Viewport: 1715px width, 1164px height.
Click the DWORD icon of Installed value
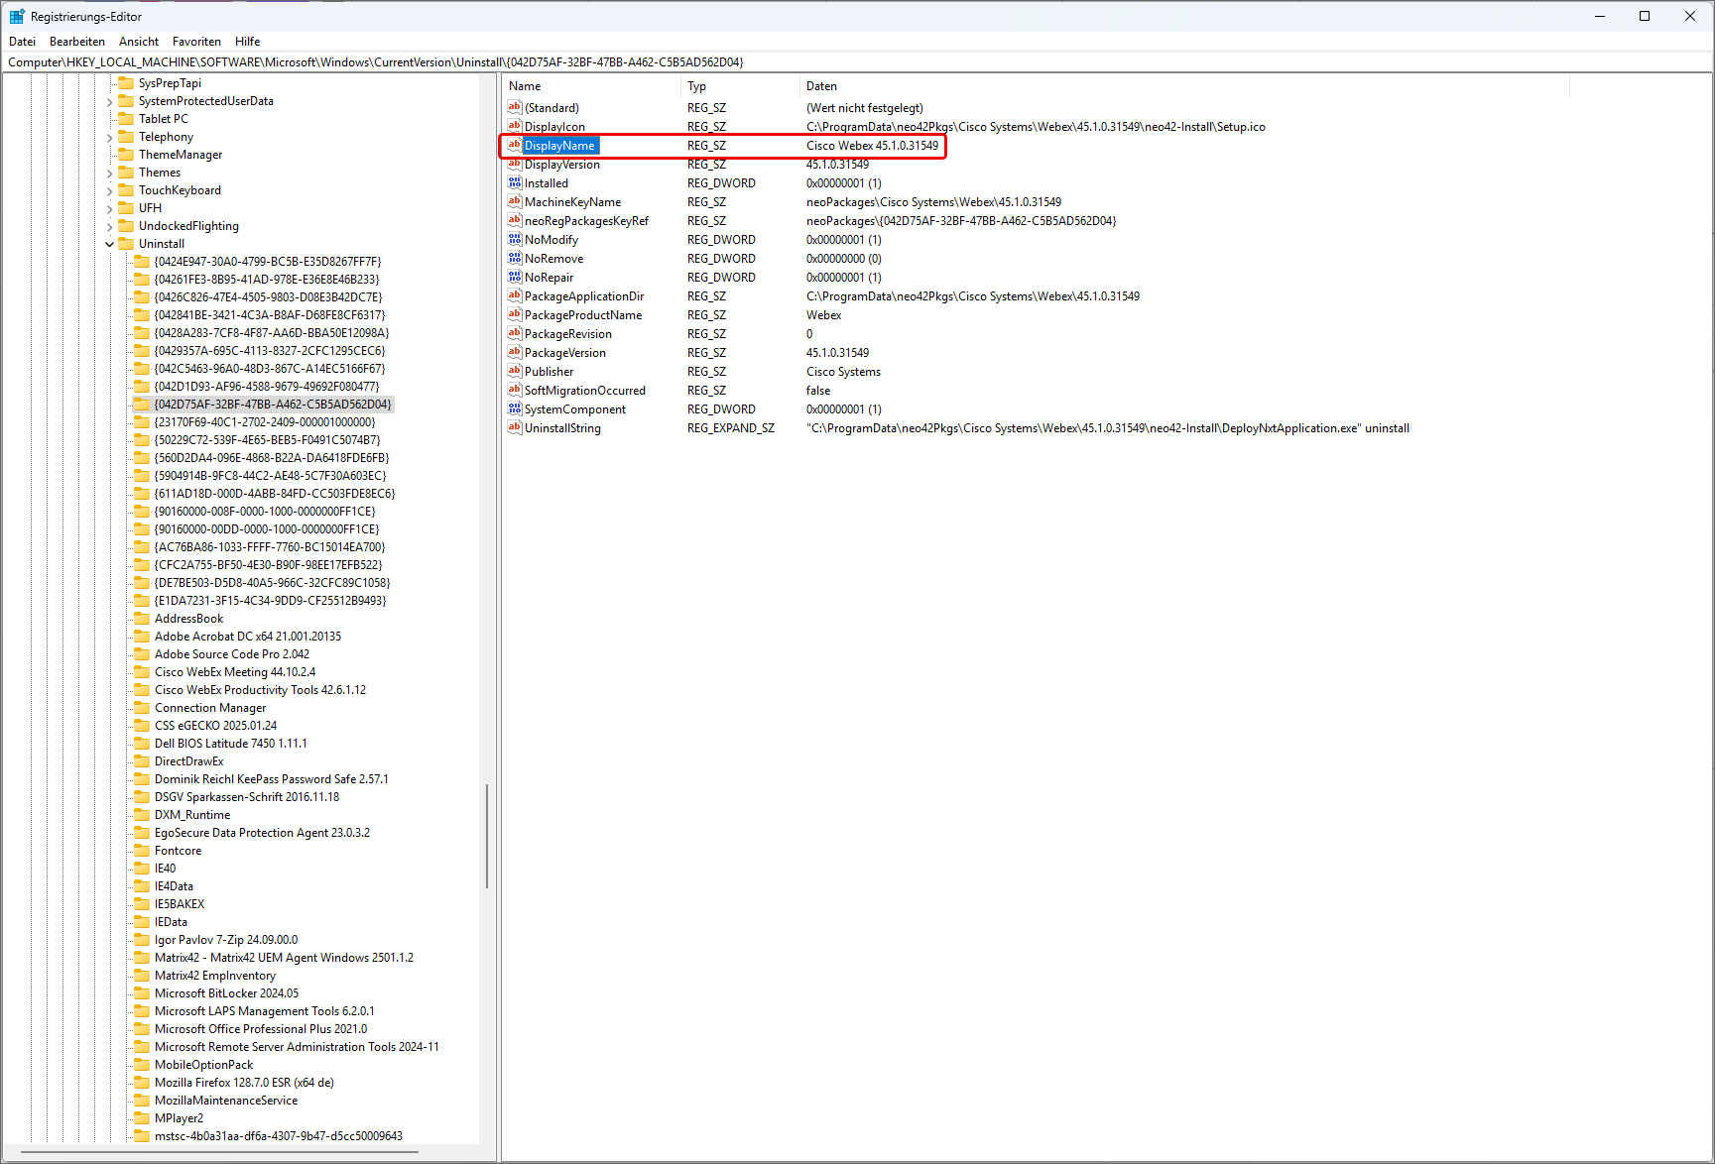[514, 182]
